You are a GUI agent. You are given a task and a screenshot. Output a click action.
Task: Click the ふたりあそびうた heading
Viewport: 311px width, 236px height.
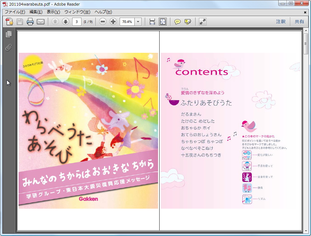pyautogui.click(x=206, y=103)
